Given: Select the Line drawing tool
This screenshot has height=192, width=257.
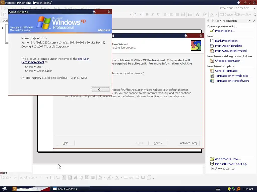Looking at the screenshot, I should click(41, 177).
